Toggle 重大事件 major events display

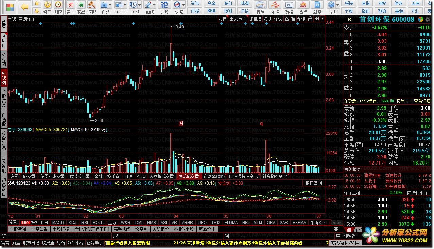(238, 19)
